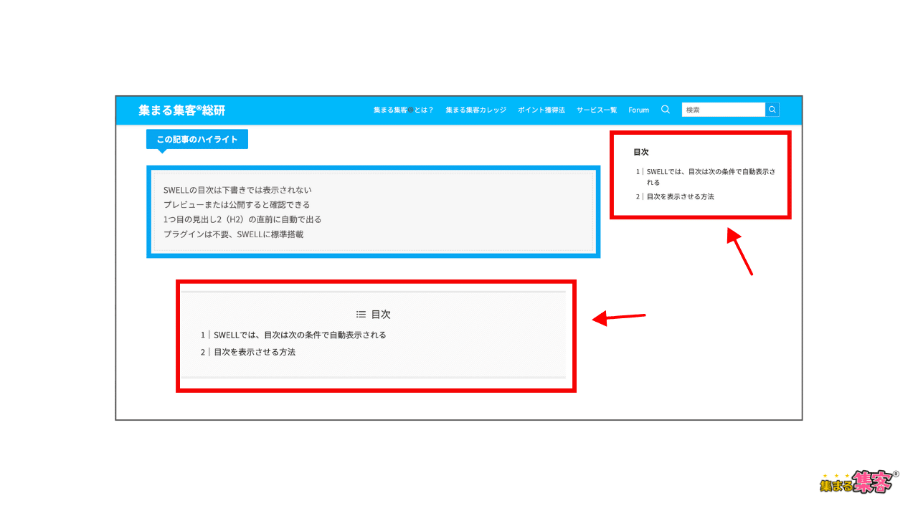Viewport: 918px width, 516px height.
Task: Open sidebar TOC link 目次を表示させる方法
Action: [x=681, y=196]
